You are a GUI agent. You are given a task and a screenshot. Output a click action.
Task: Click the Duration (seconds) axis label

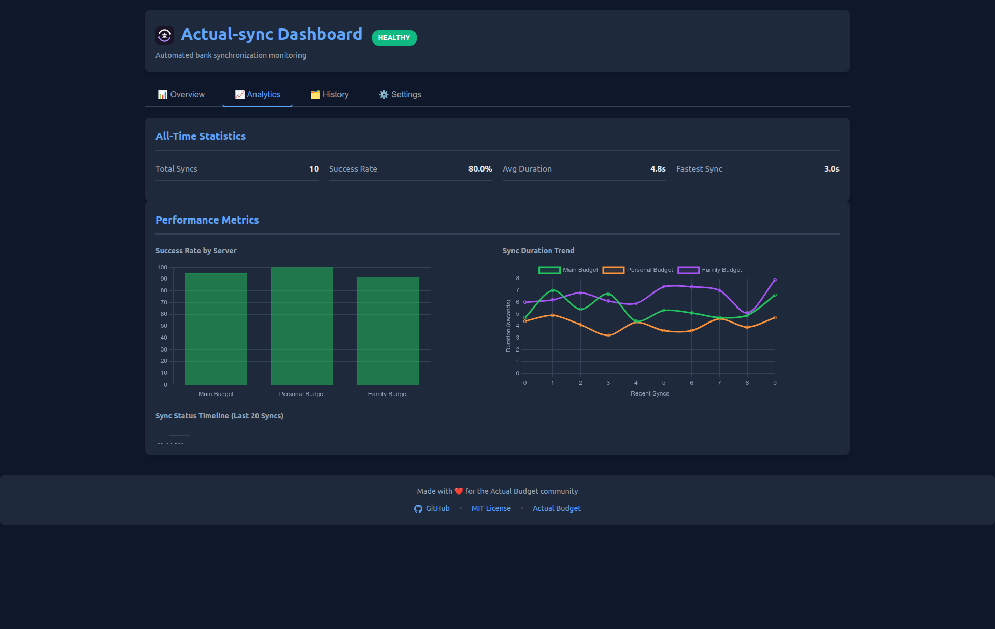point(508,326)
